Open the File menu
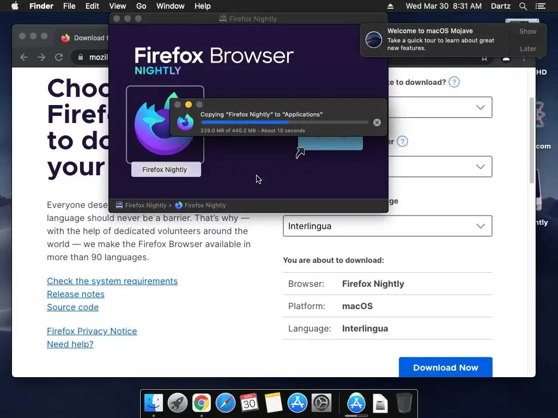 tap(69, 6)
